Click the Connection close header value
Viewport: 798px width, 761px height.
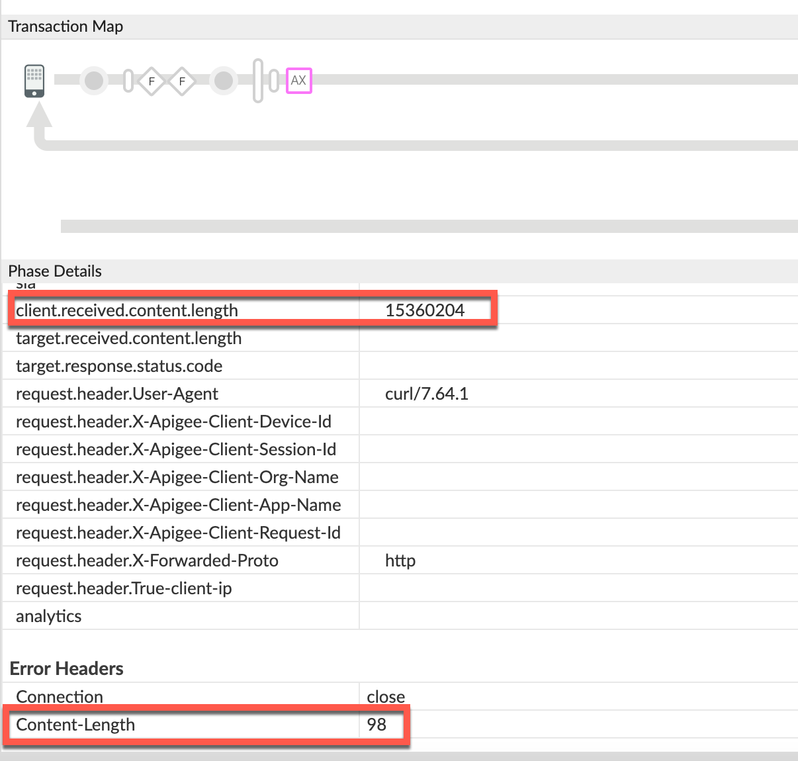tap(386, 697)
